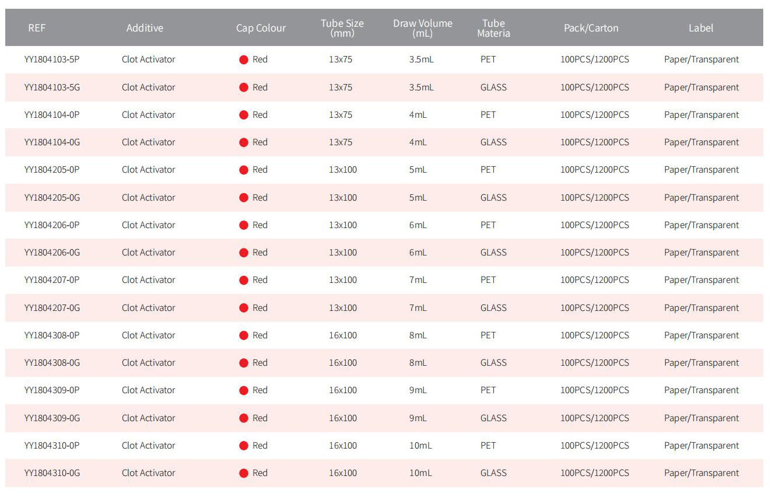The image size is (772, 497).
Task: Select REF YY1804207-0G
Action: coord(52,308)
